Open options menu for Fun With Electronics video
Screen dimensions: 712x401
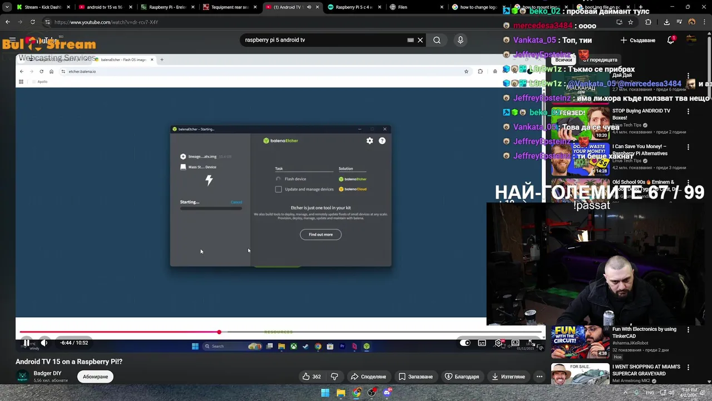pyautogui.click(x=688, y=330)
